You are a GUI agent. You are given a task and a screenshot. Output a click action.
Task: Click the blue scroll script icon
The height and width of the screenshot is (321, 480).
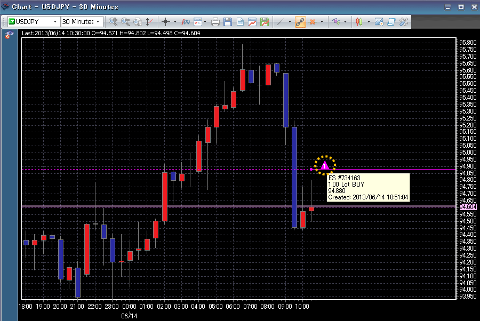(391, 22)
